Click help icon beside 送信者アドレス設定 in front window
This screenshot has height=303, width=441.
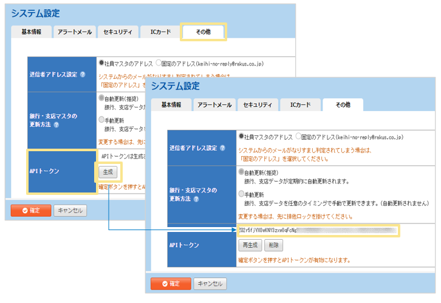(222, 148)
